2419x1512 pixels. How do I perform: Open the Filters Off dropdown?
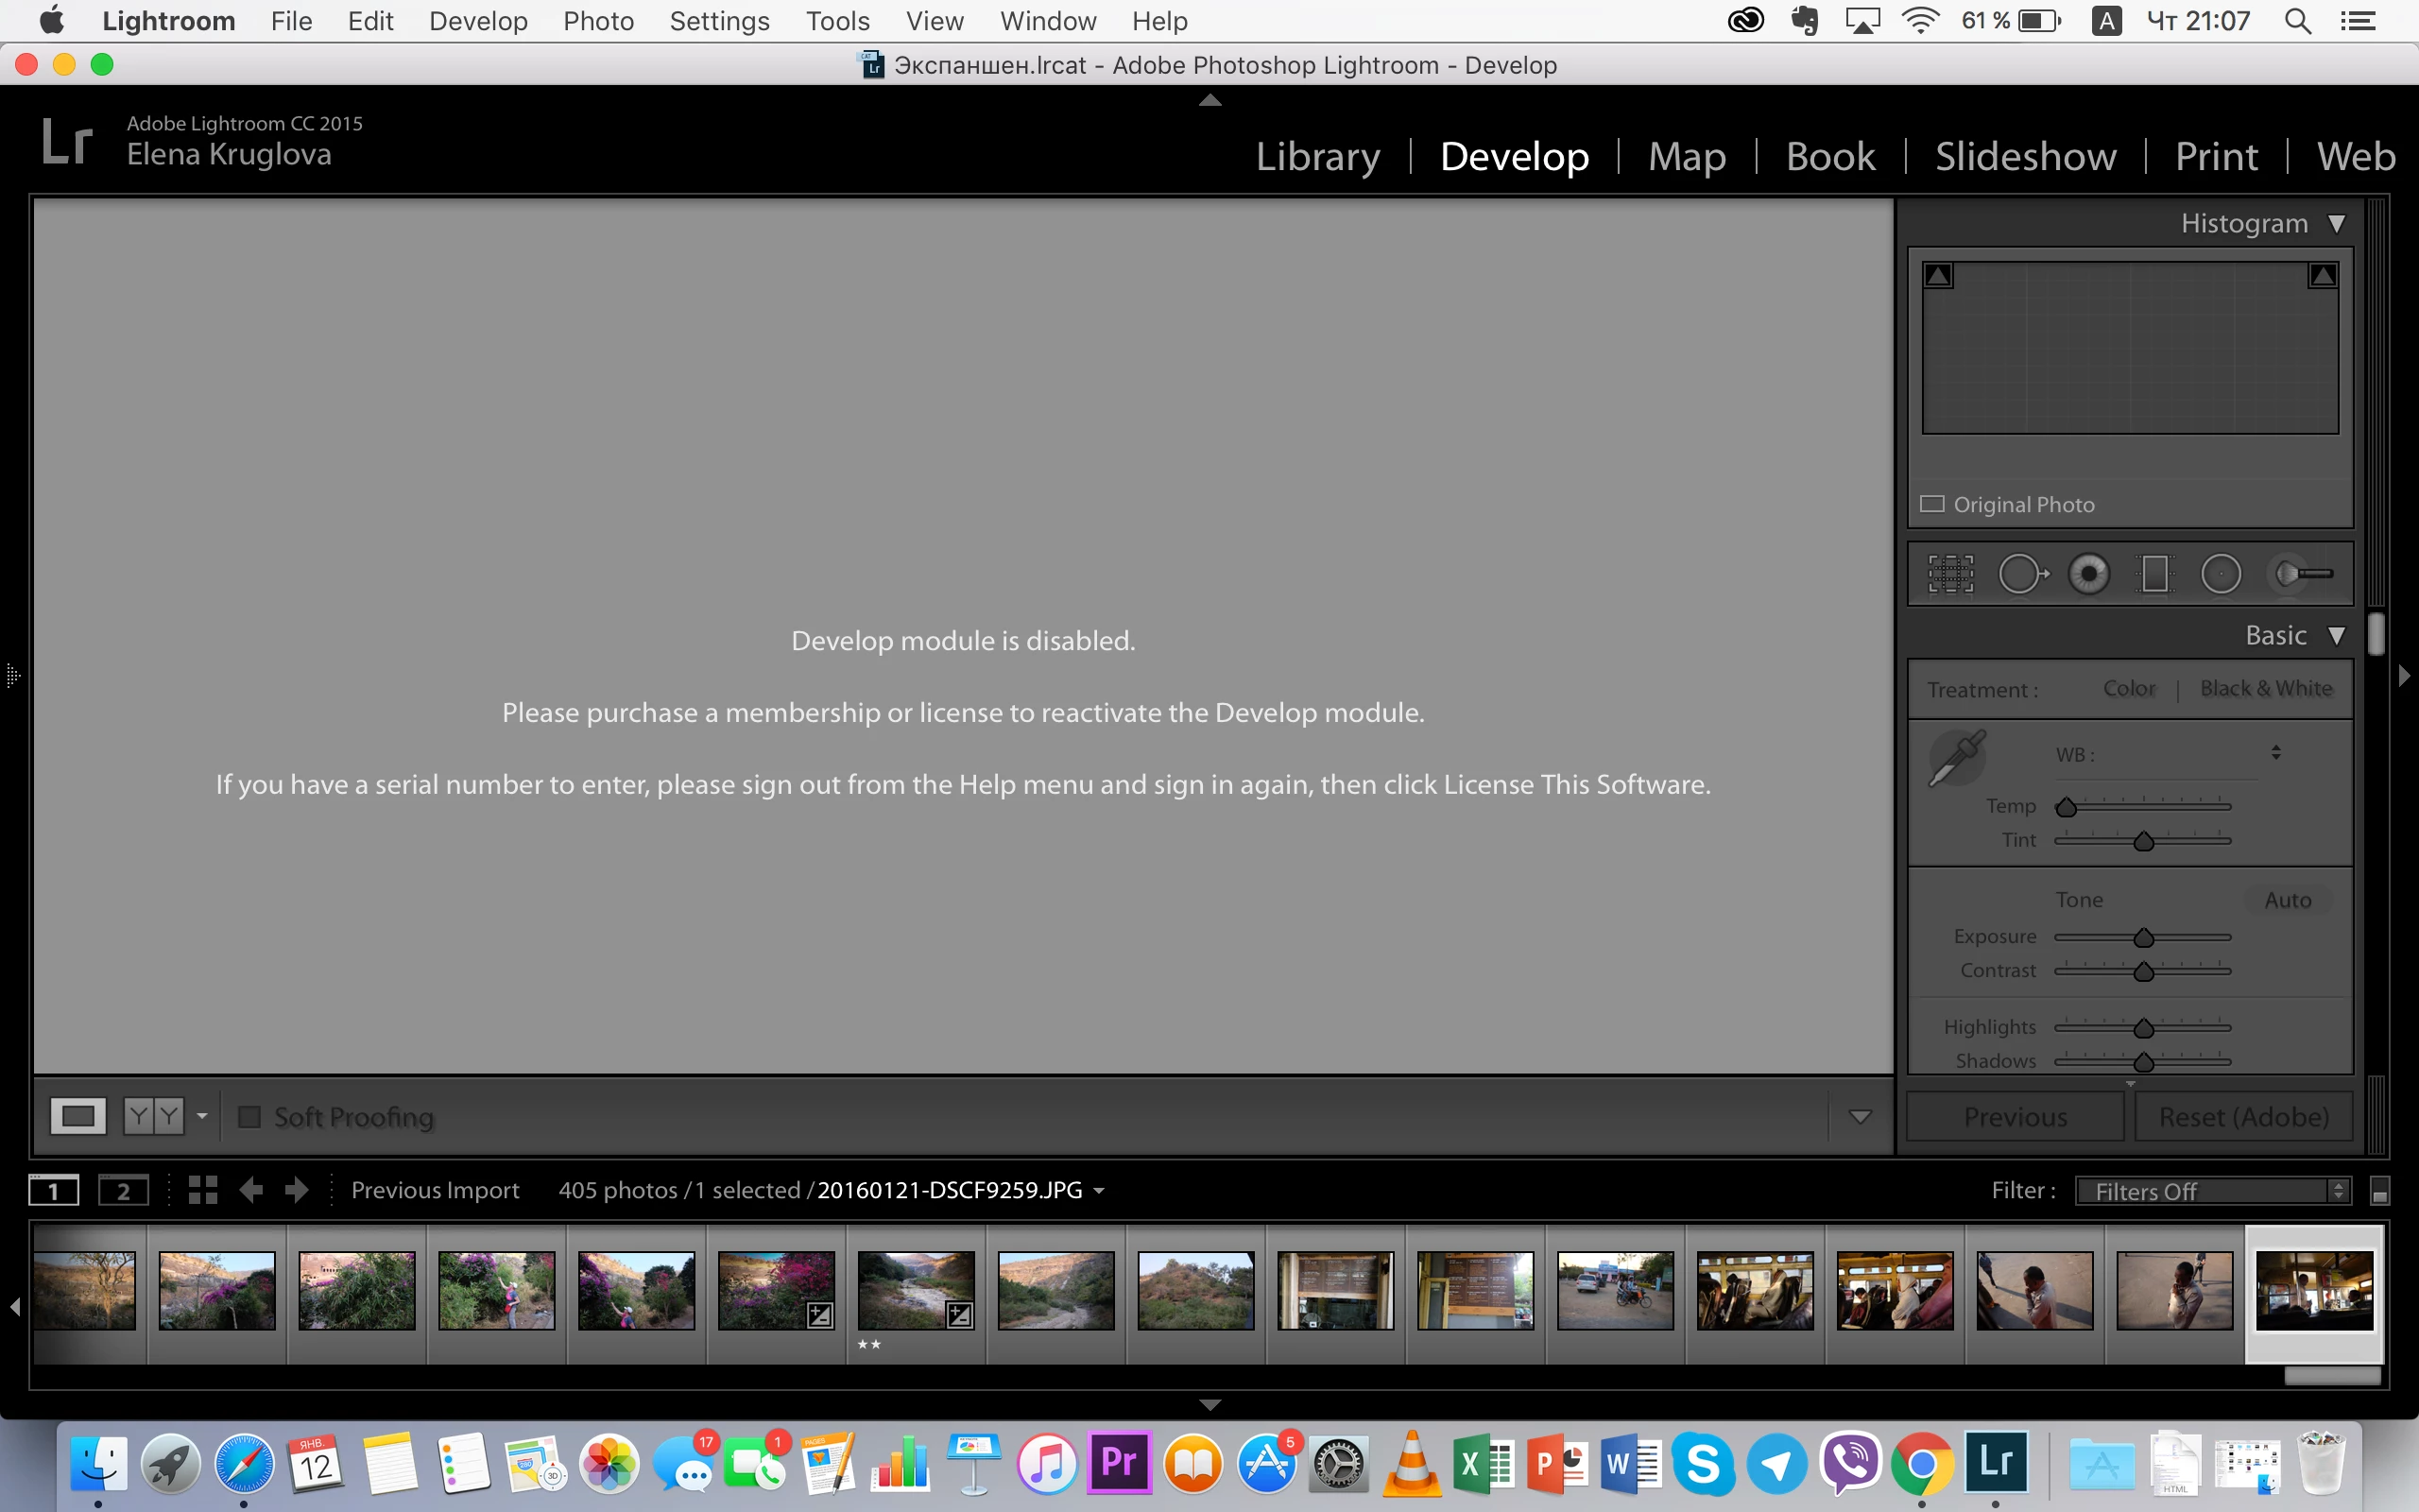tap(2212, 1191)
